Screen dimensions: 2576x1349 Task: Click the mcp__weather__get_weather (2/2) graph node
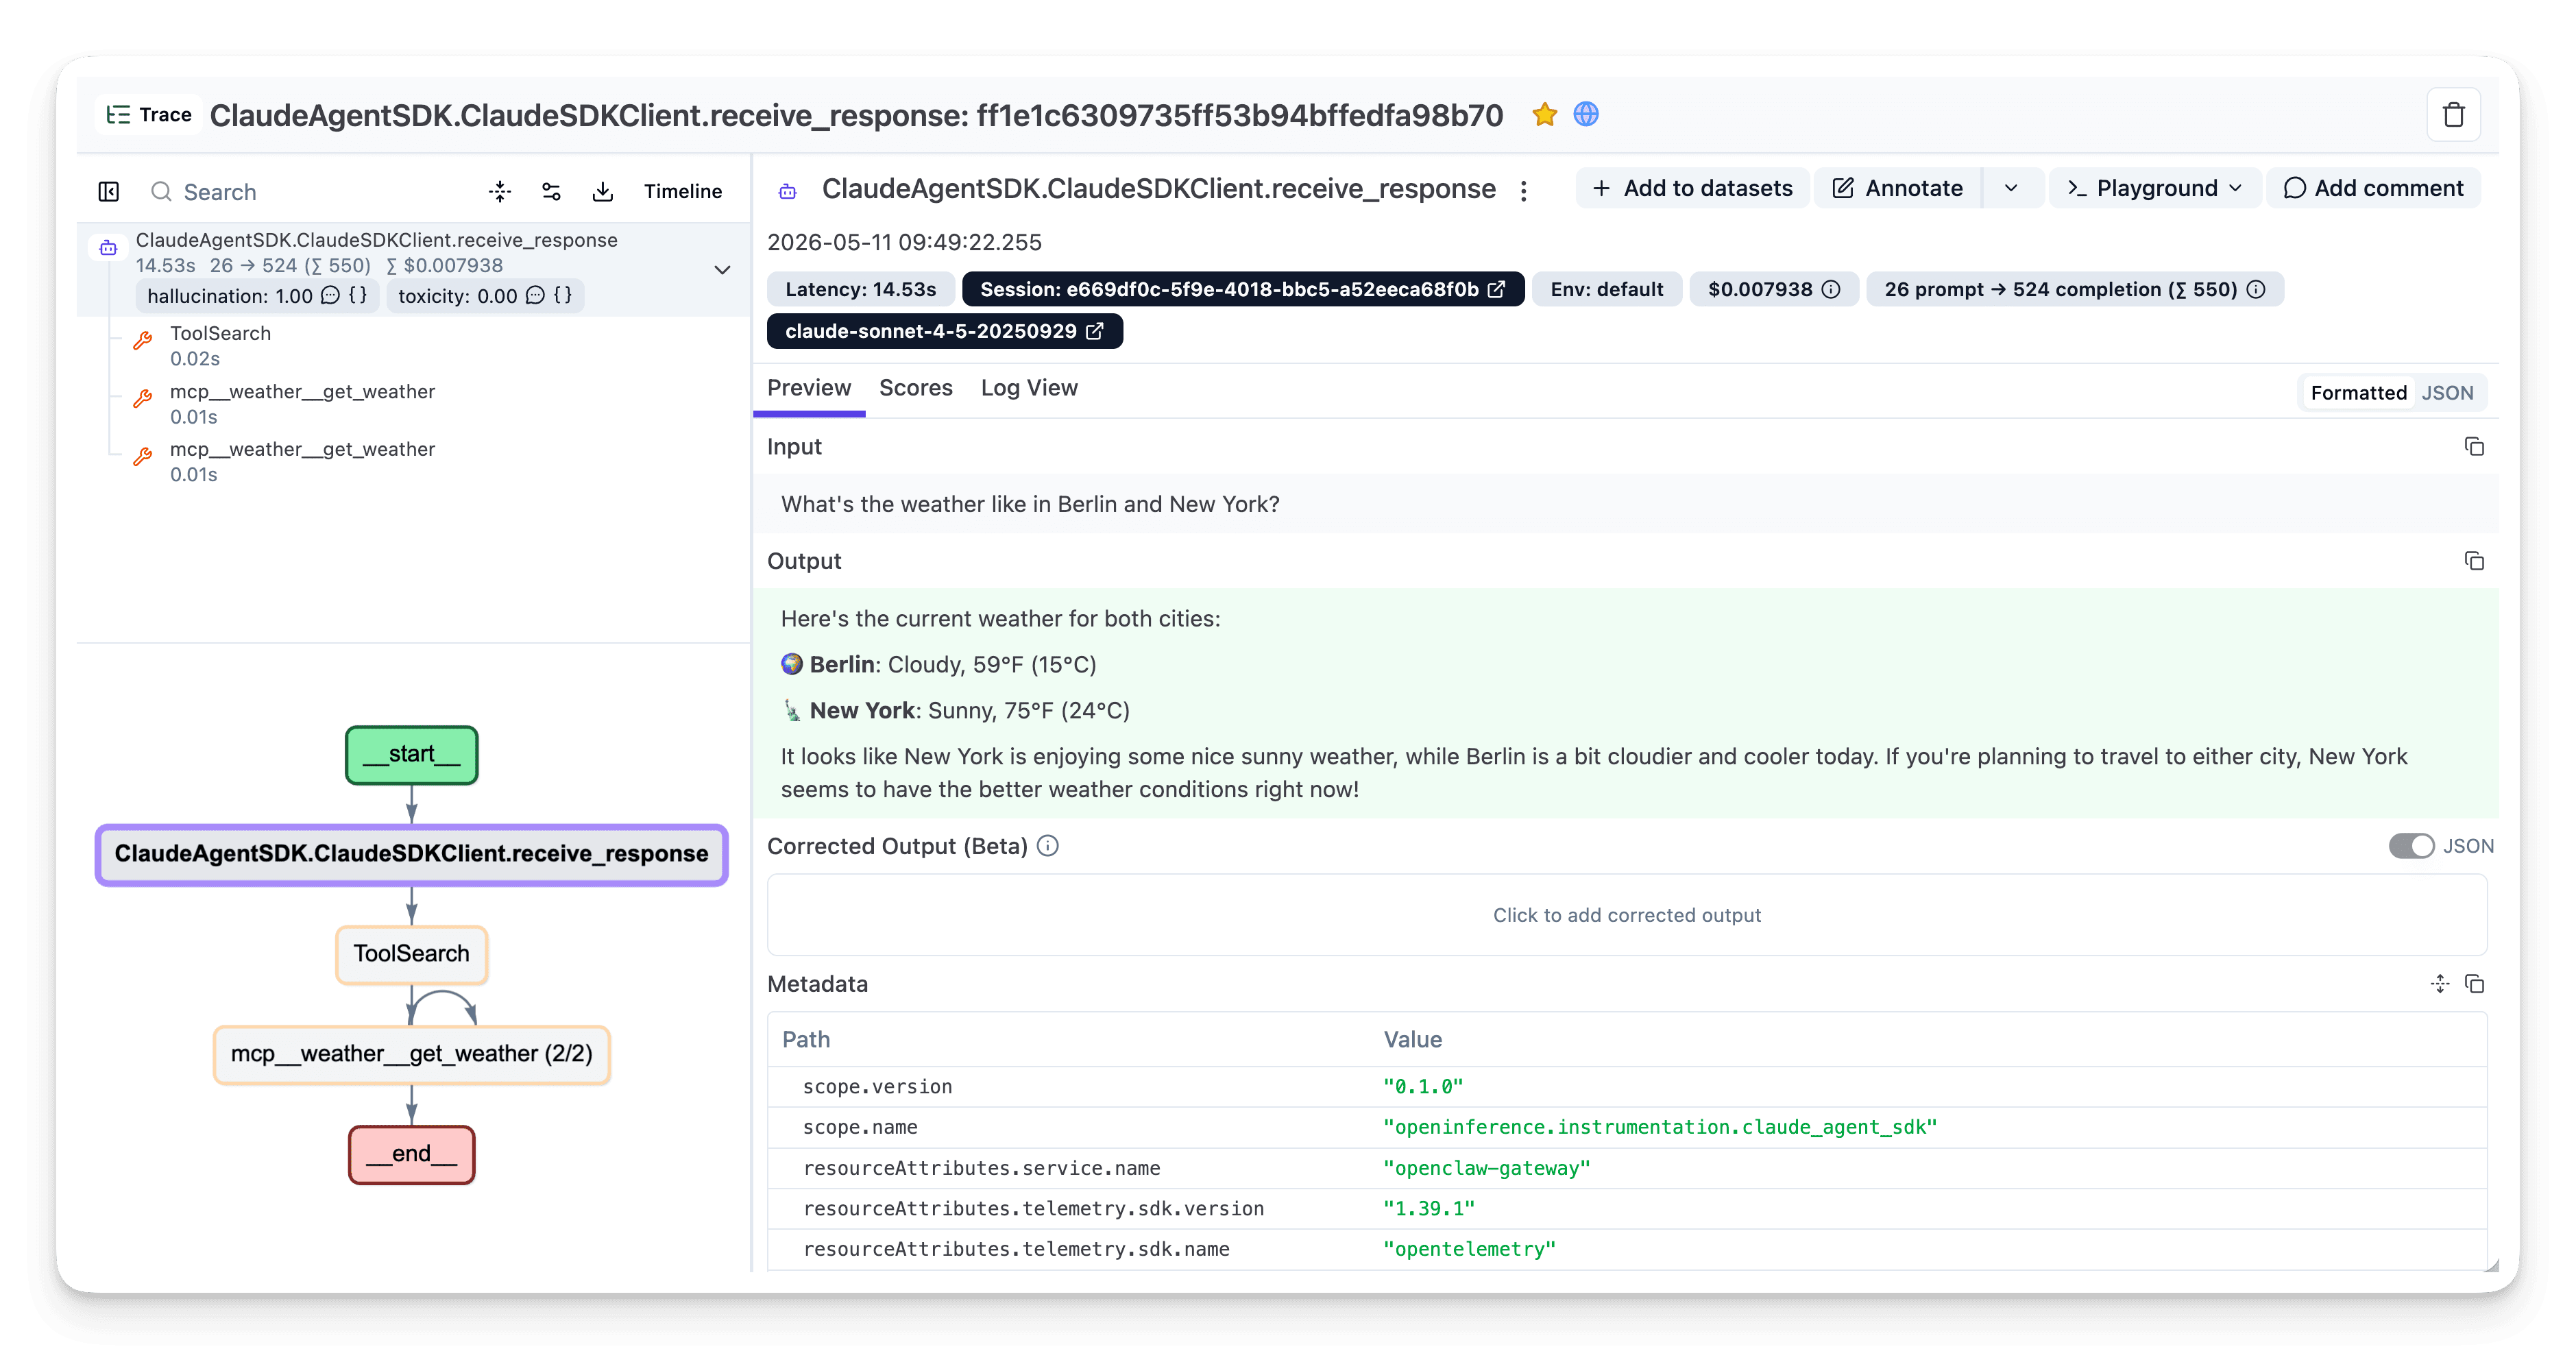click(411, 1054)
